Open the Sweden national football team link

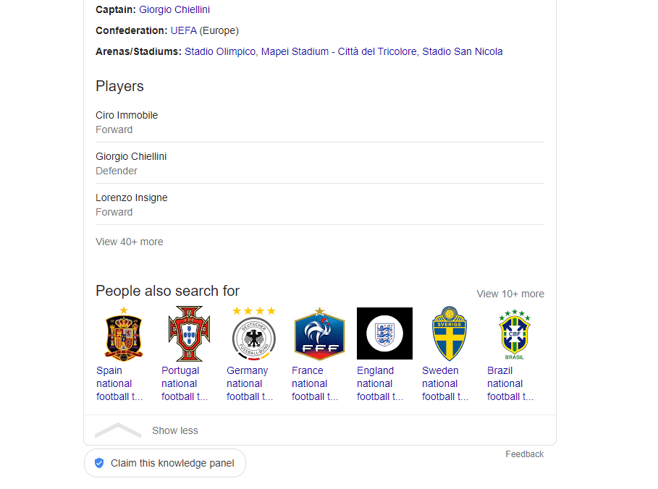[x=443, y=383]
